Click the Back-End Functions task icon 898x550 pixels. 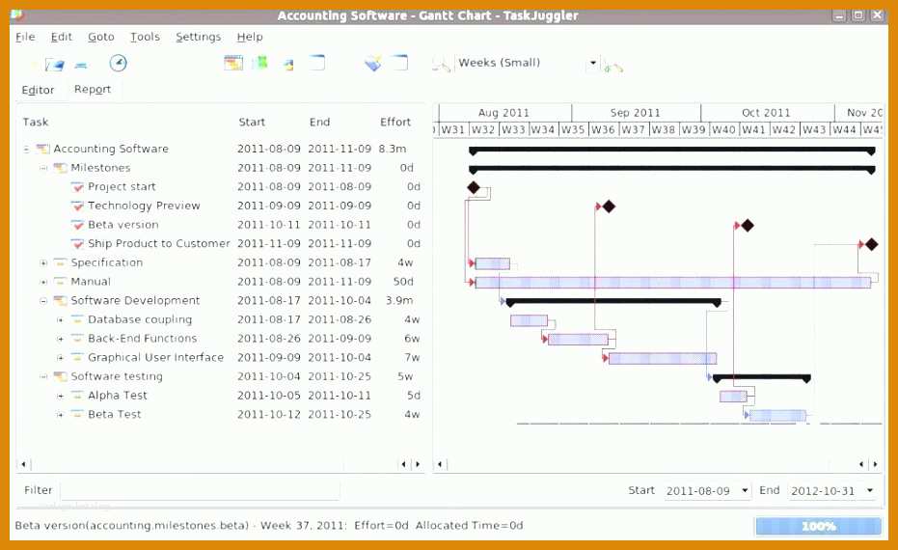coord(77,338)
